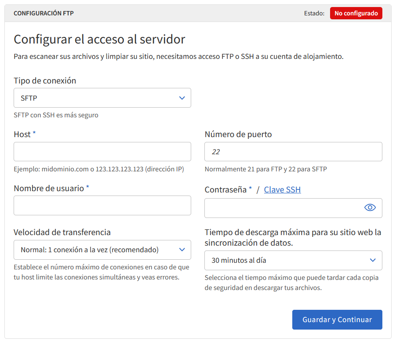Click the Nombre de usuario label
396x341 pixels.
click(x=48, y=188)
